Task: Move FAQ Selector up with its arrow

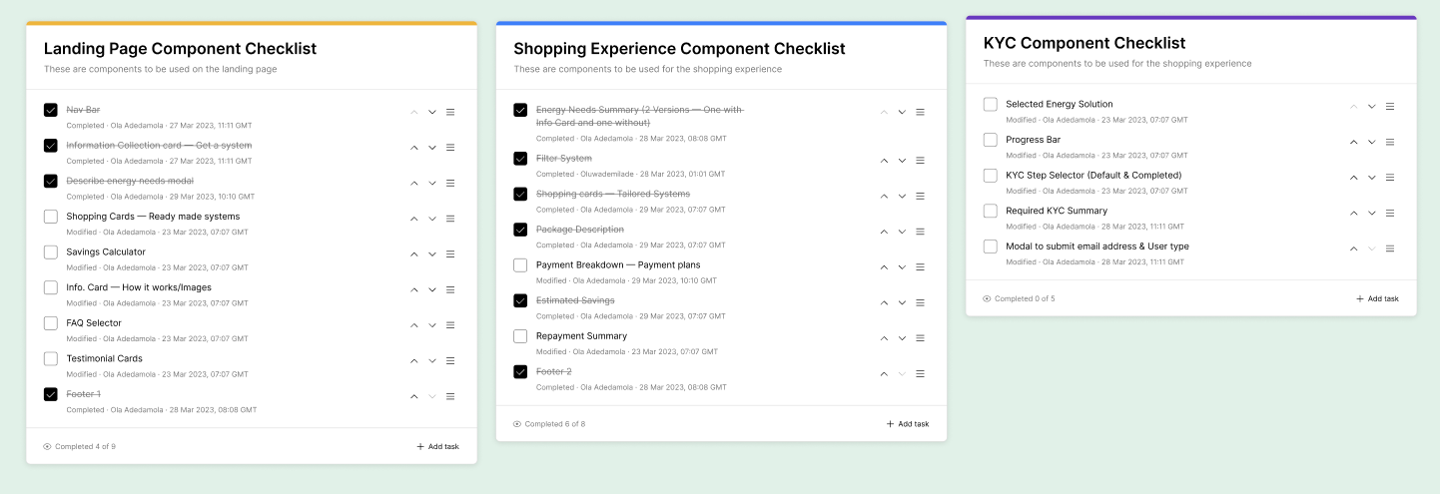Action: (414, 325)
